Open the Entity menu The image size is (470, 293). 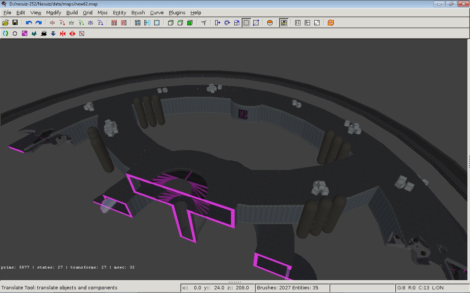point(120,12)
